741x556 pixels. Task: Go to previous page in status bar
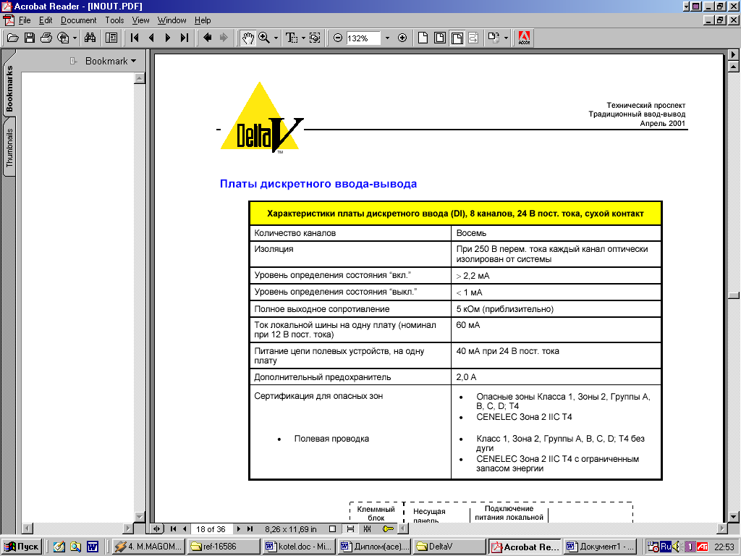click(x=185, y=528)
